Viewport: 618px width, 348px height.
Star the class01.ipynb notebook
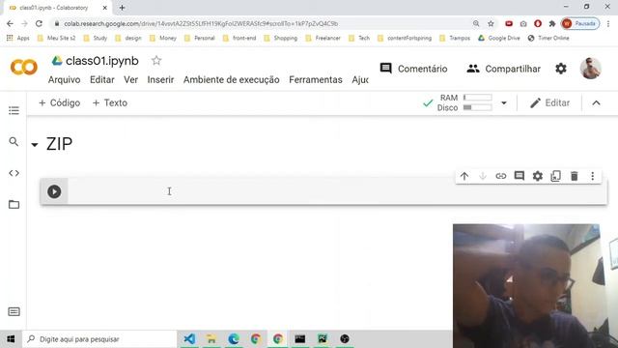156,60
